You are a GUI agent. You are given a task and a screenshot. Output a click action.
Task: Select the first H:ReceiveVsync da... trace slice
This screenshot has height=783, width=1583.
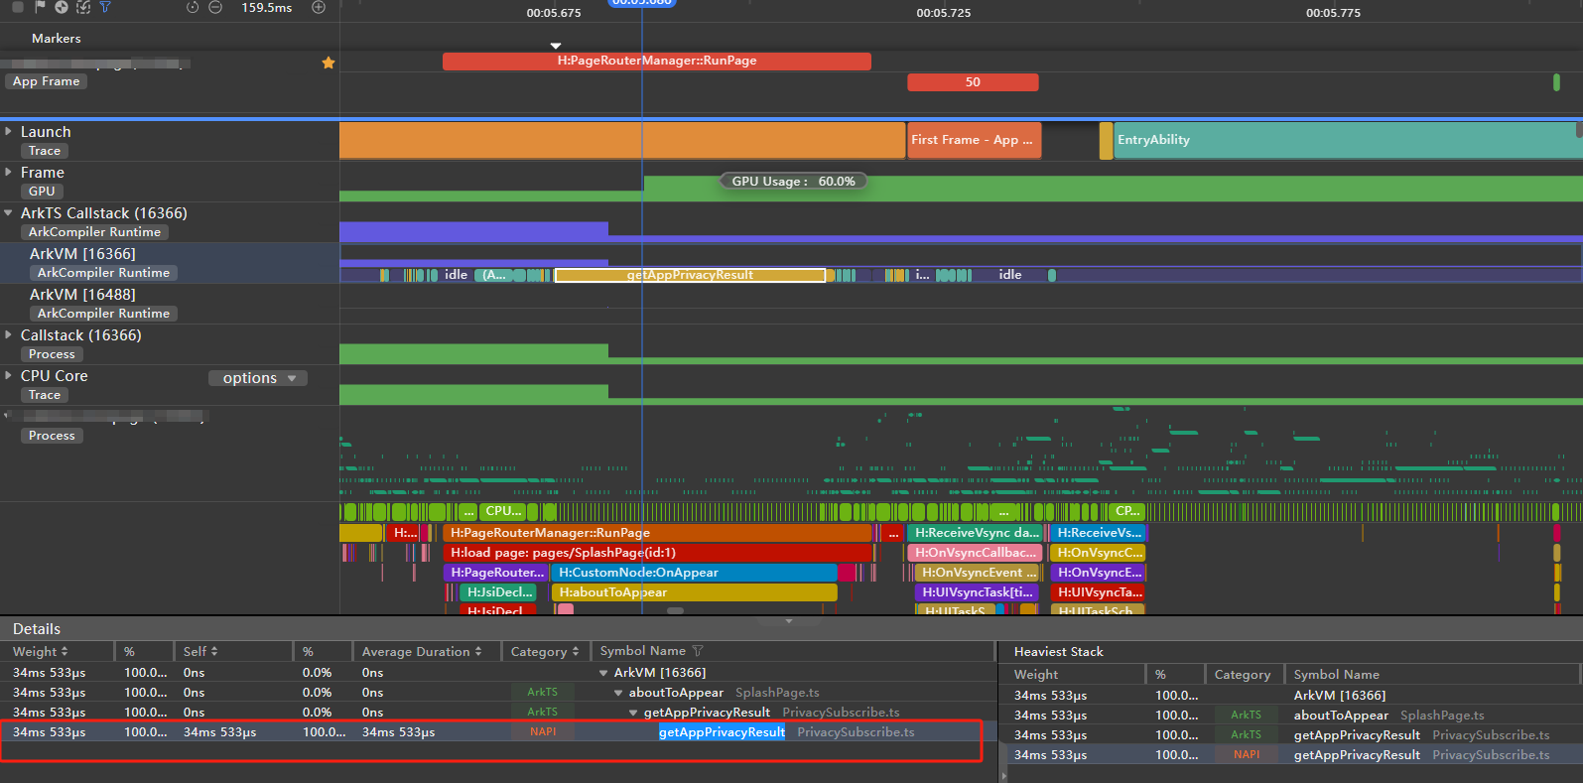pyautogui.click(x=975, y=533)
